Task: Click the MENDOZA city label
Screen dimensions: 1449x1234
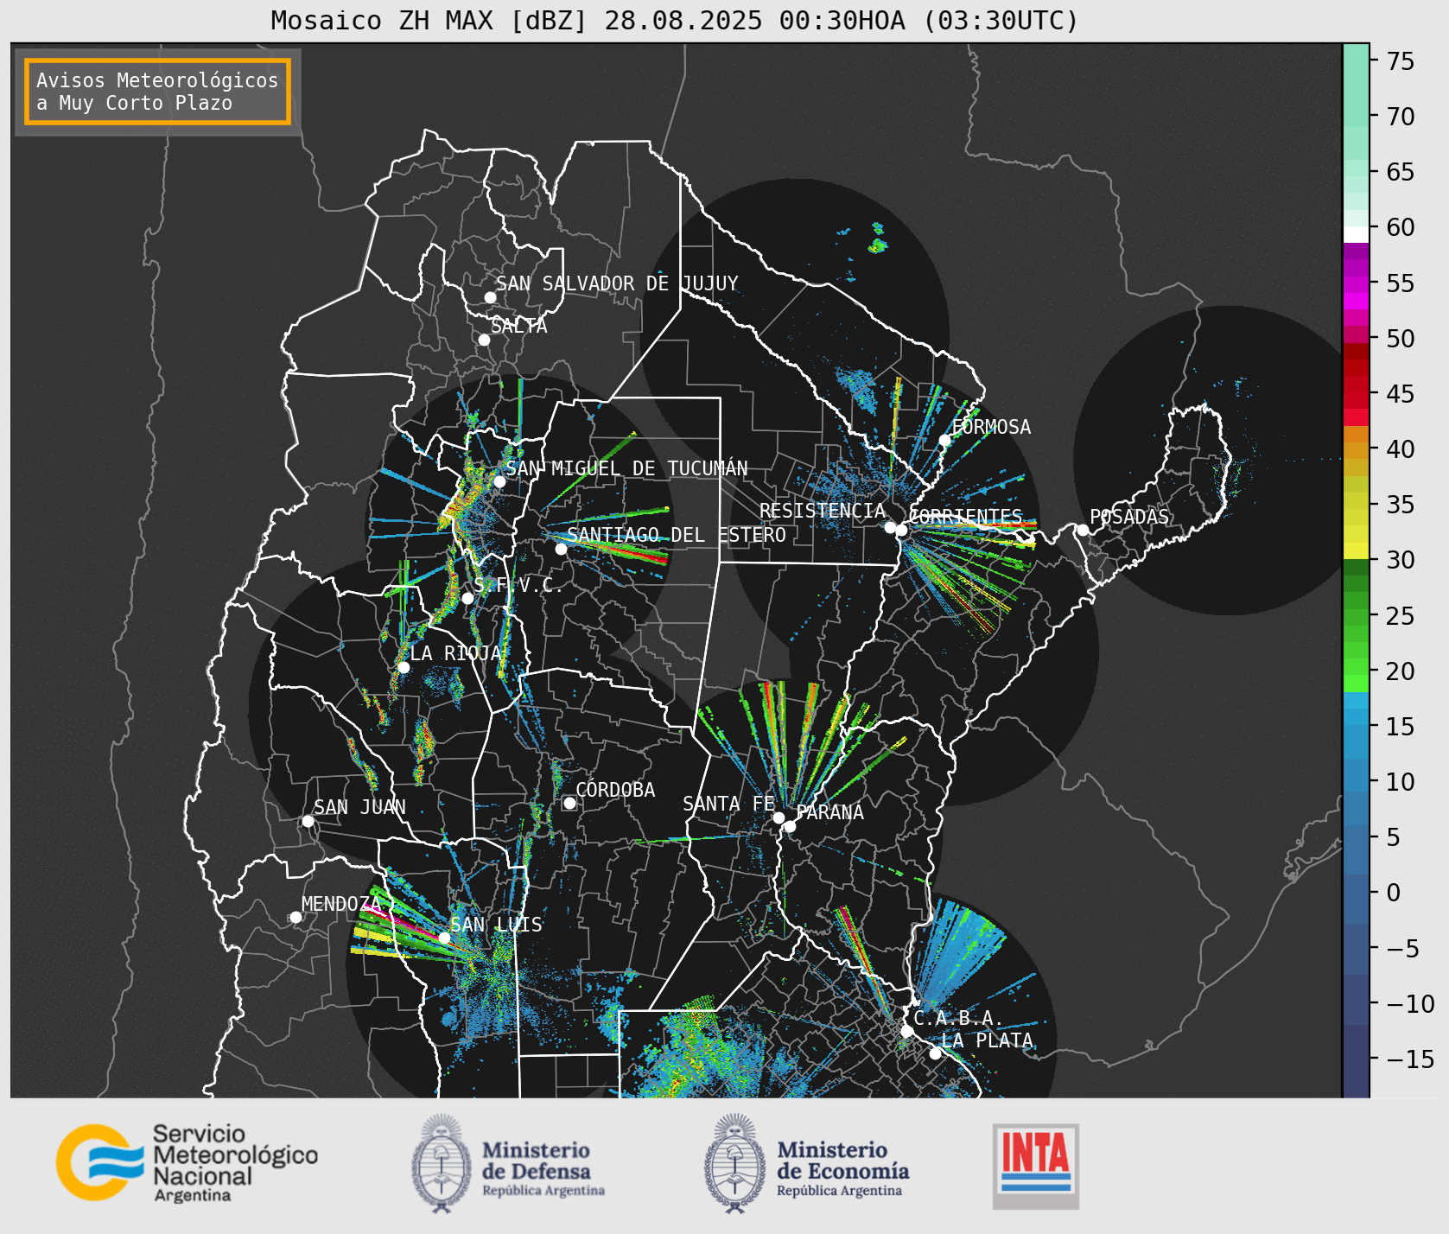Action: 341,904
